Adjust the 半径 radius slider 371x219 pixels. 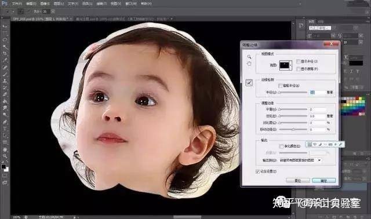click(x=293, y=93)
